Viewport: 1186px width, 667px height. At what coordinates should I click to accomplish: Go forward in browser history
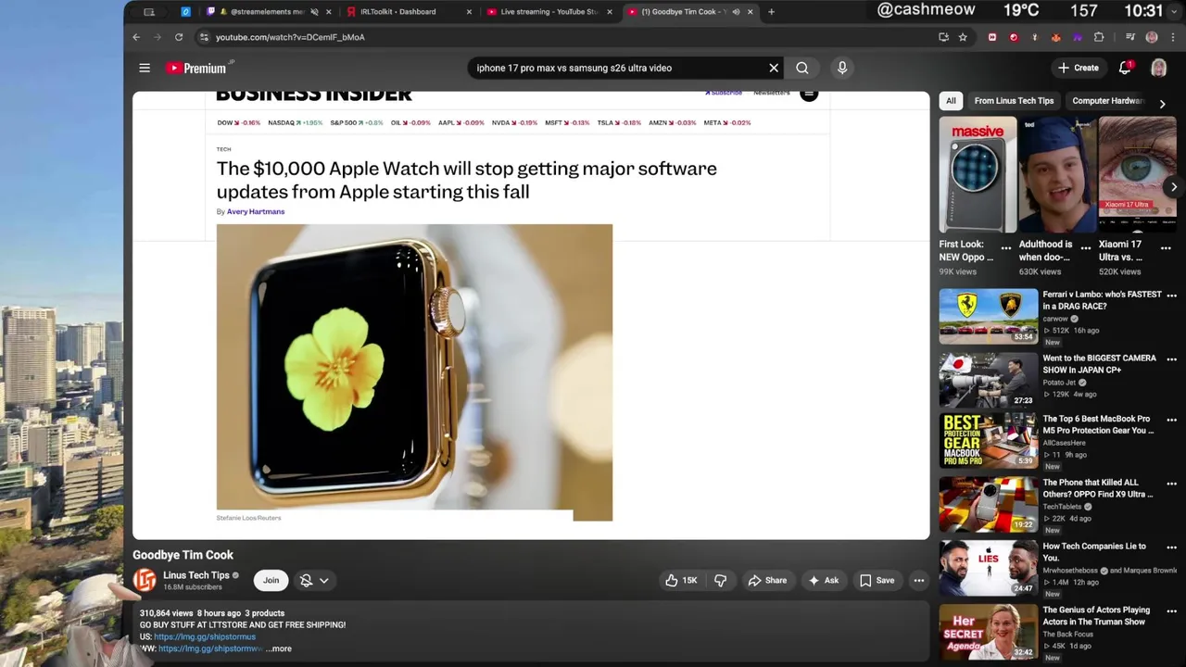tap(158, 37)
